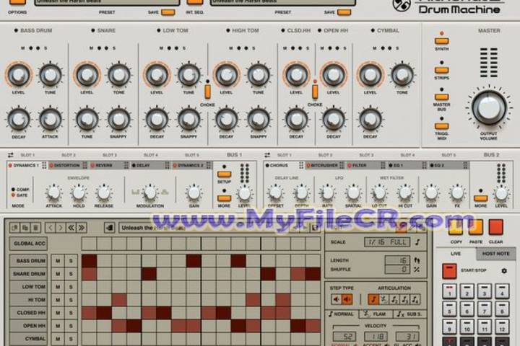Switch to the LIVE tab
The width and height of the screenshot is (520, 346).
click(456, 254)
